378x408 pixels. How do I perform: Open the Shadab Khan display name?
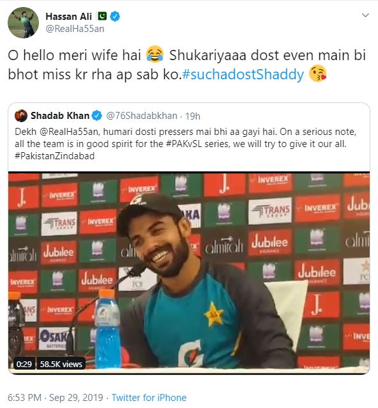(60, 116)
